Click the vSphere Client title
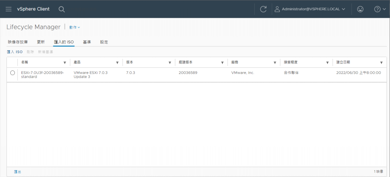Viewport: 390px width, 177px height. 34,9
